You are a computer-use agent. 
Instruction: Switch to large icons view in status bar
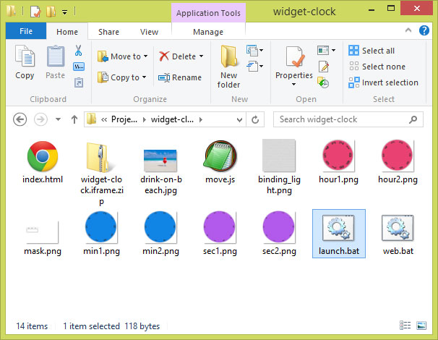[421, 326]
